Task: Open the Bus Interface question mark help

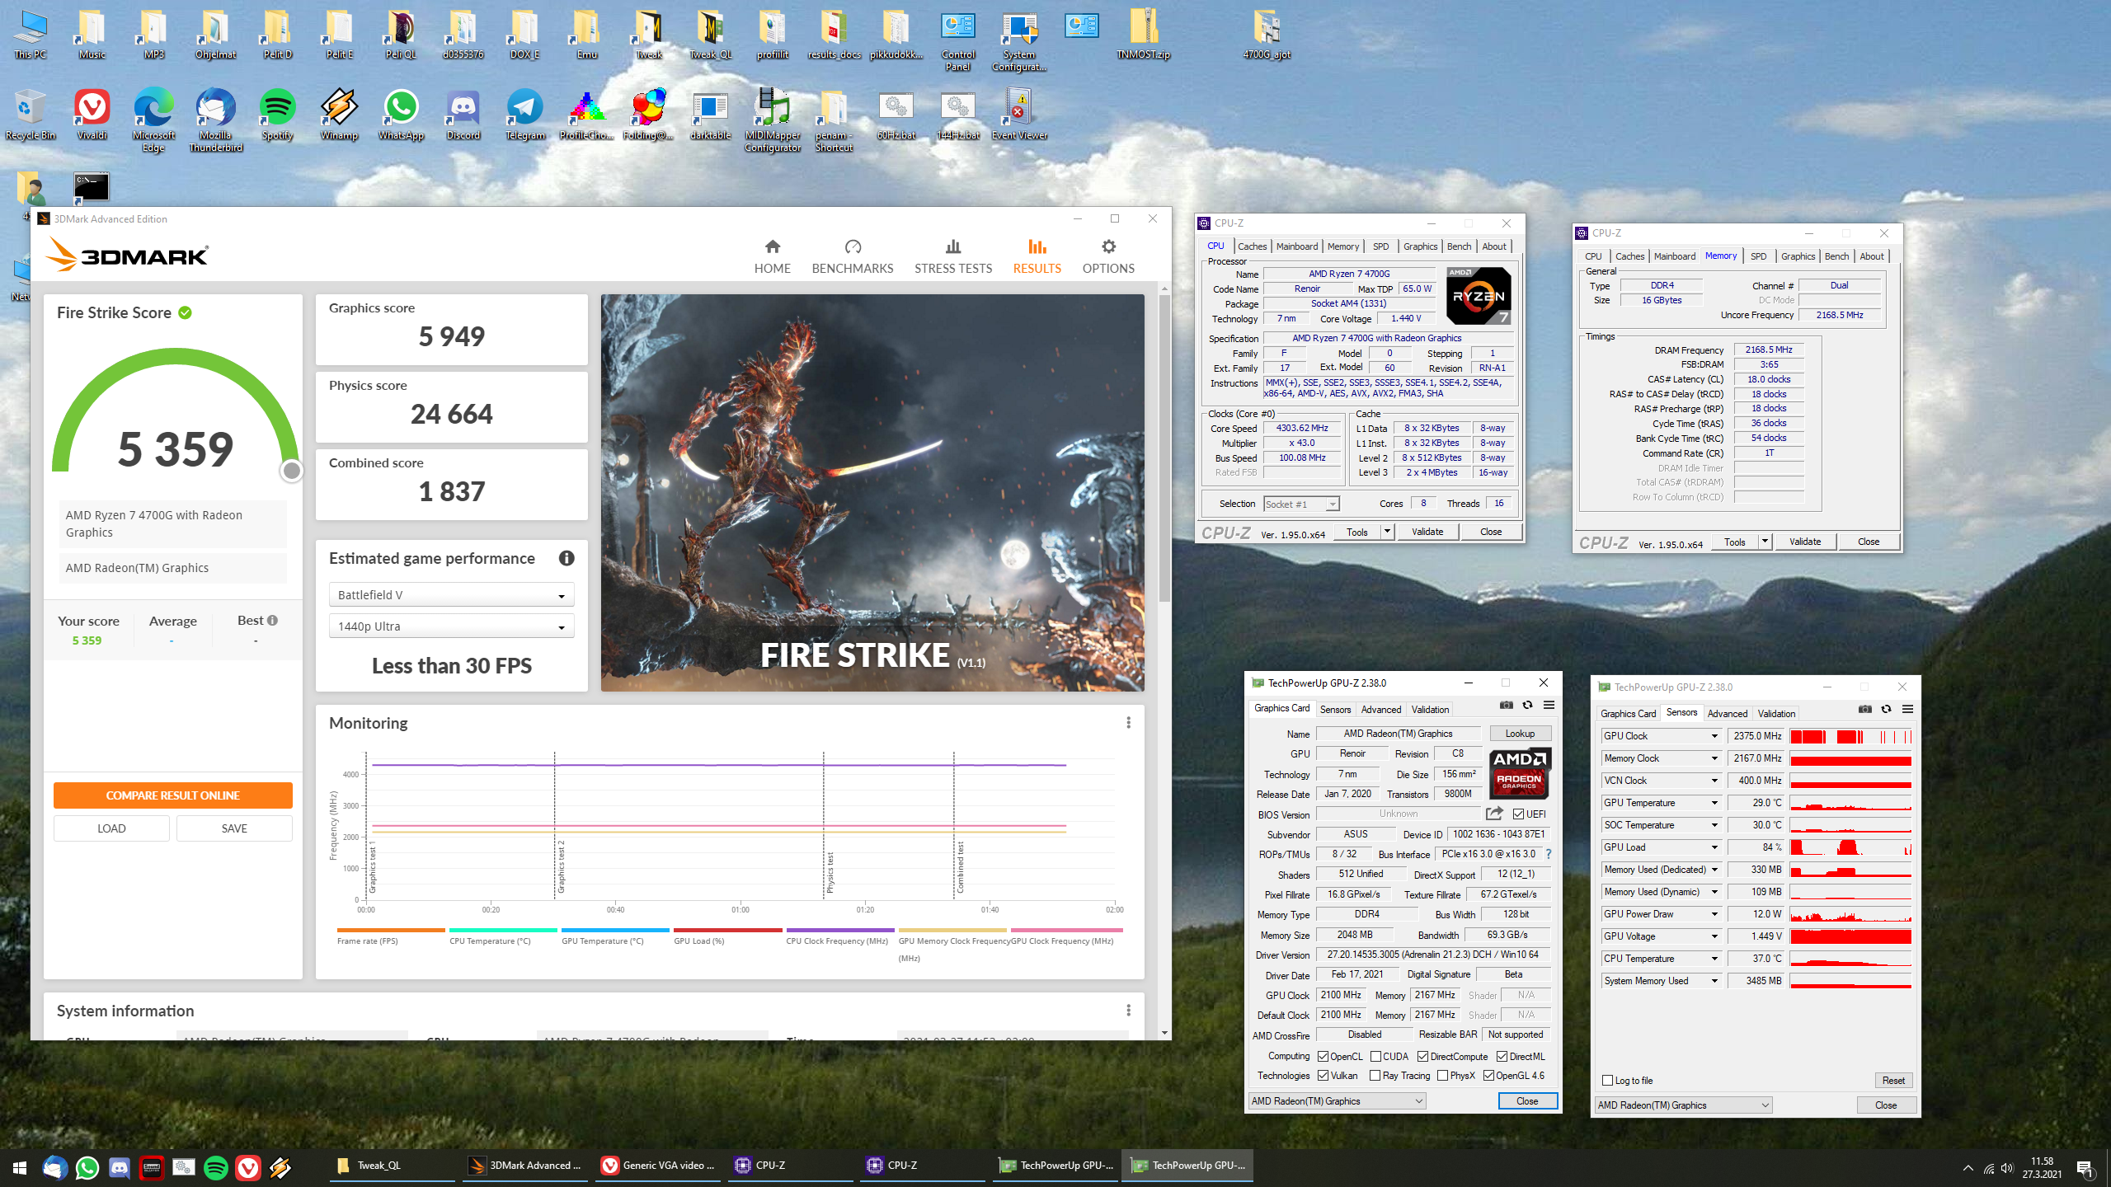Action: (x=1549, y=854)
